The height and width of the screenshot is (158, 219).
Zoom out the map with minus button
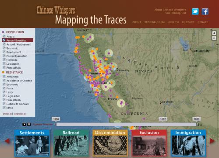pyautogui.click(x=214, y=38)
